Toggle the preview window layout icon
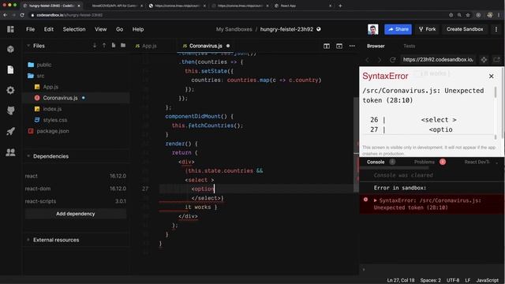 tap(339, 46)
